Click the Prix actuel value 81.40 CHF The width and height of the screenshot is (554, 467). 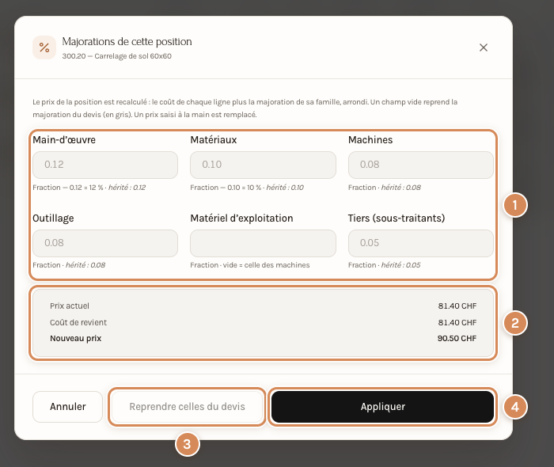pos(457,306)
